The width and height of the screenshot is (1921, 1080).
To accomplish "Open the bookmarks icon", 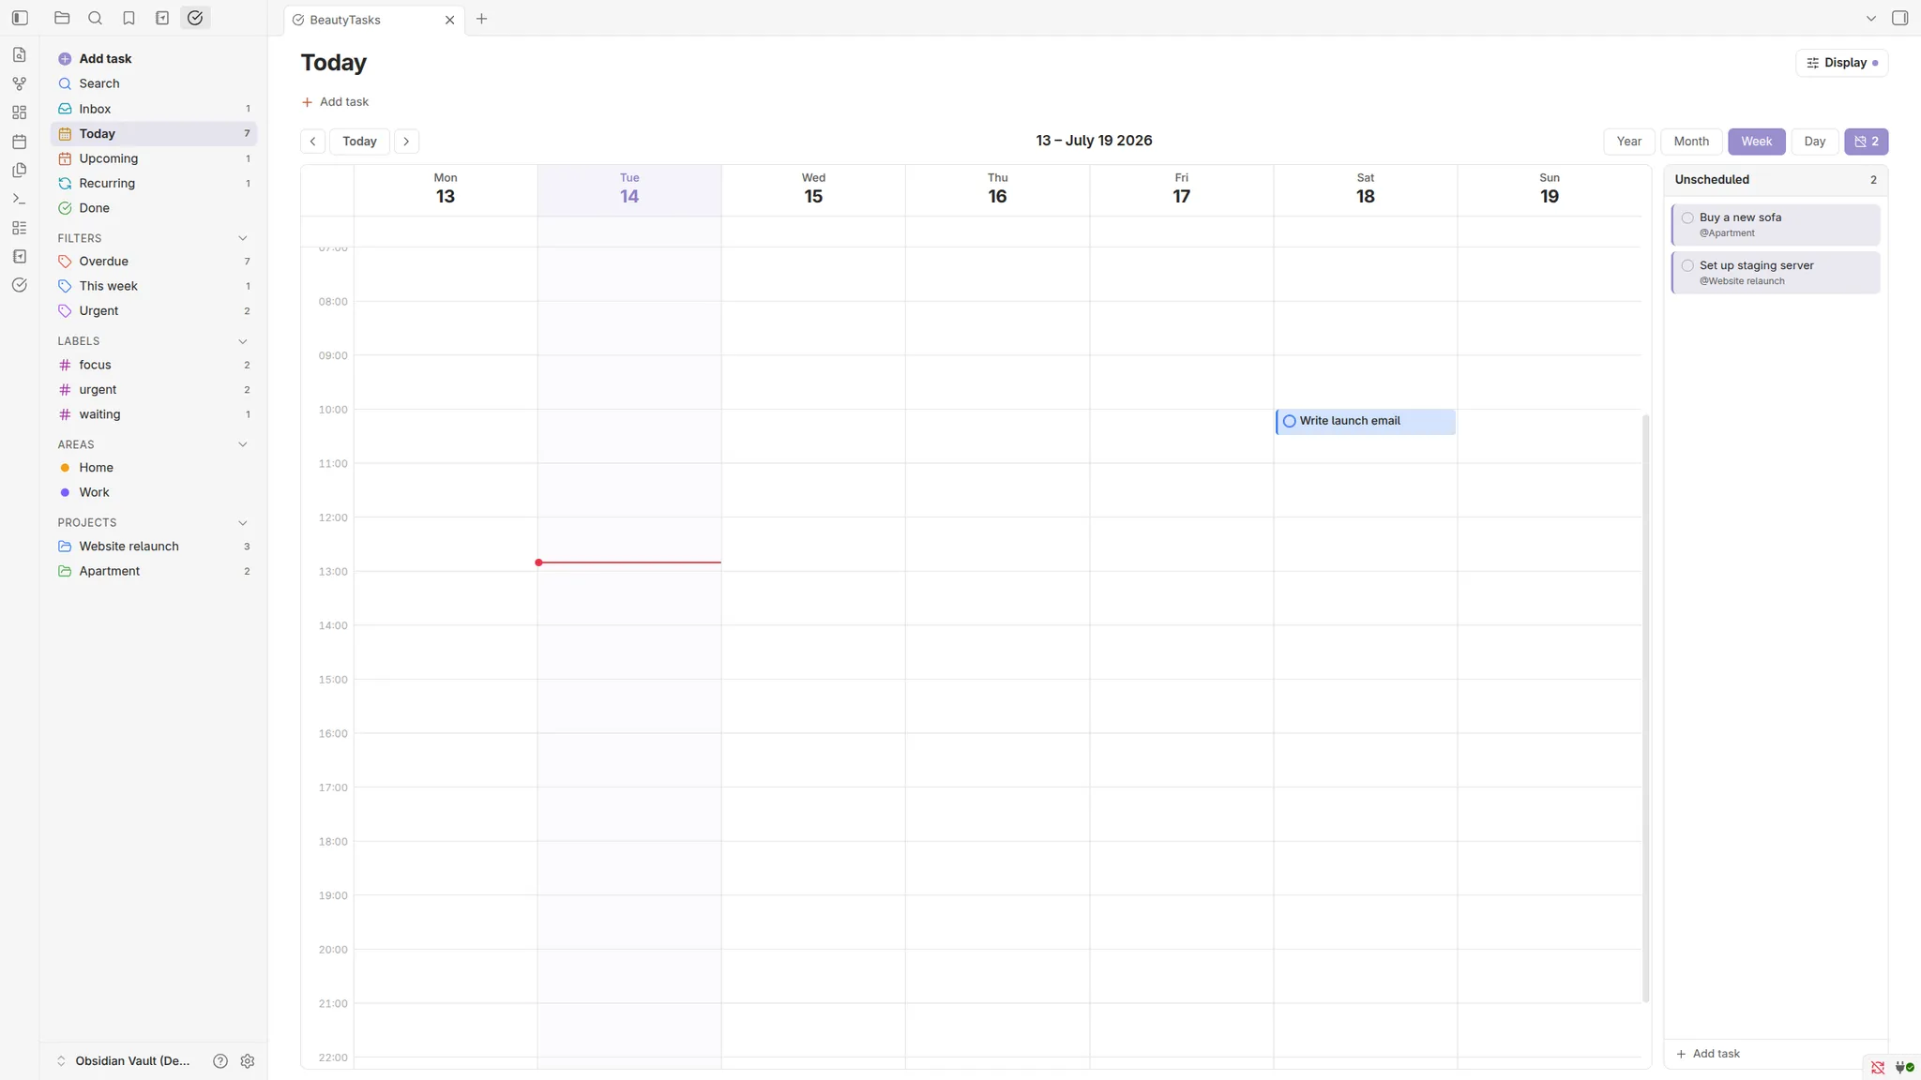I will [129, 18].
